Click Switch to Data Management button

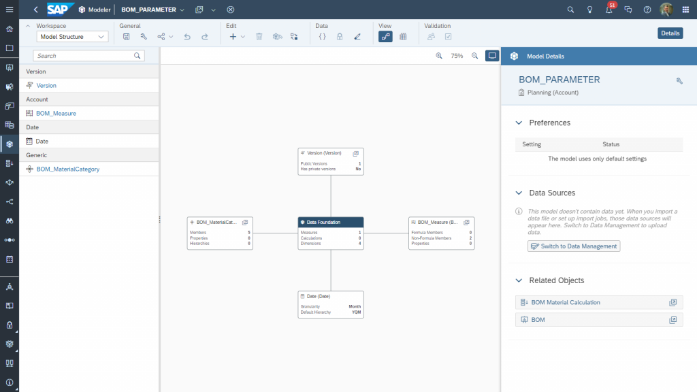(x=574, y=246)
